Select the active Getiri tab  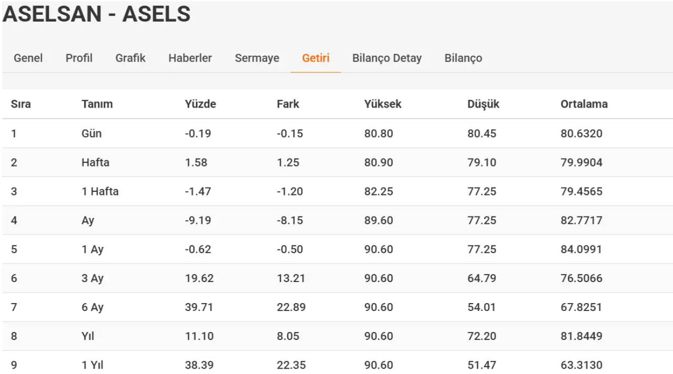316,58
